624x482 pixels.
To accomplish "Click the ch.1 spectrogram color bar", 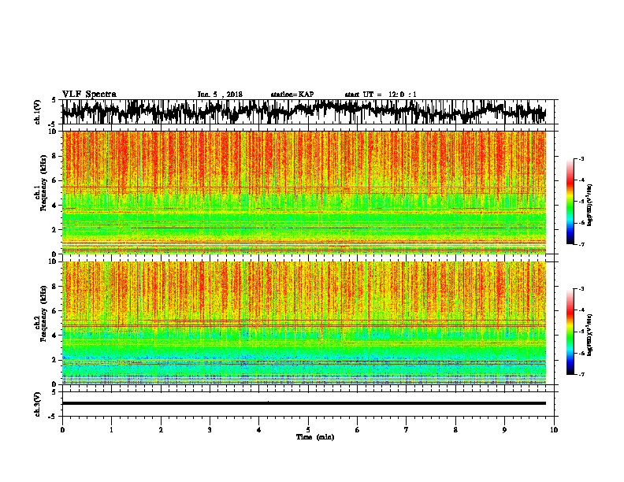I will (570, 202).
